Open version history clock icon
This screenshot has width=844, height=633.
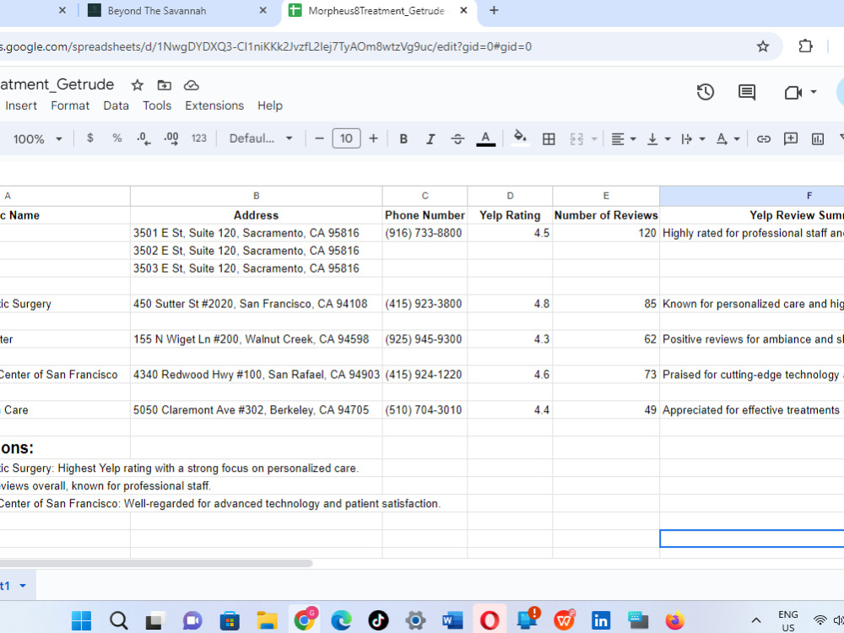705,92
